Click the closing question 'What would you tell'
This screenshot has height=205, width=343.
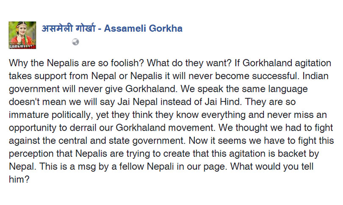click(x=272, y=167)
